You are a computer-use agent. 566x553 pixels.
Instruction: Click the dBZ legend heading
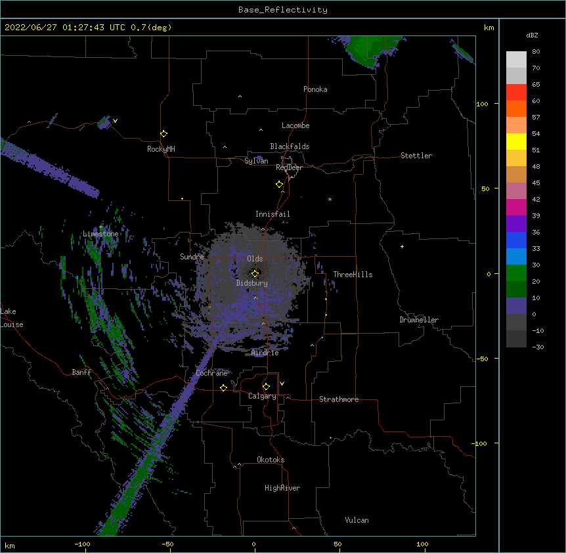(x=532, y=35)
